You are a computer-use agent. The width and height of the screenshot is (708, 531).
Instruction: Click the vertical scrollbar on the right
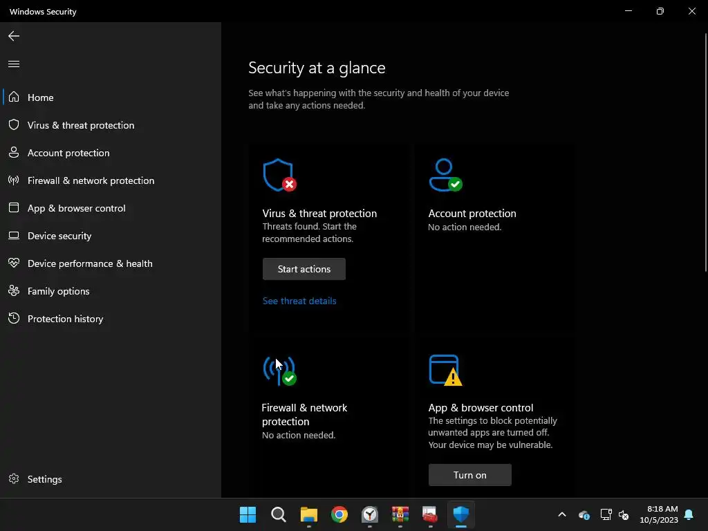point(706,152)
